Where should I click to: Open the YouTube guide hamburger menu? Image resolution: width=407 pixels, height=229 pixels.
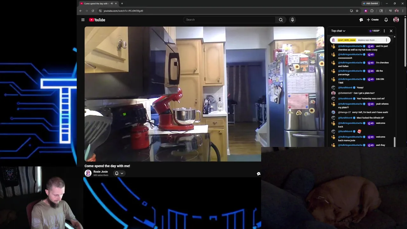pos(83,20)
